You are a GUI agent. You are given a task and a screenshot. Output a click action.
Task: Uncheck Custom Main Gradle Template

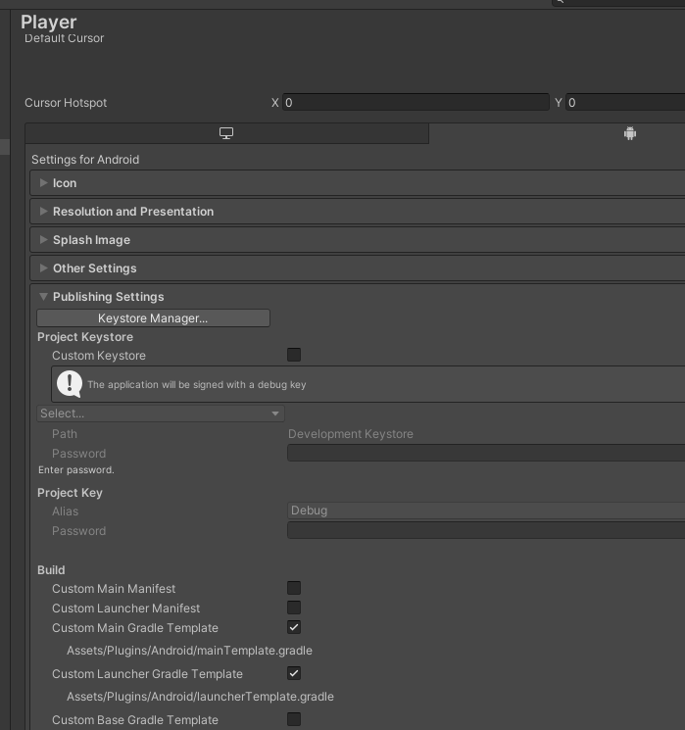[294, 627]
